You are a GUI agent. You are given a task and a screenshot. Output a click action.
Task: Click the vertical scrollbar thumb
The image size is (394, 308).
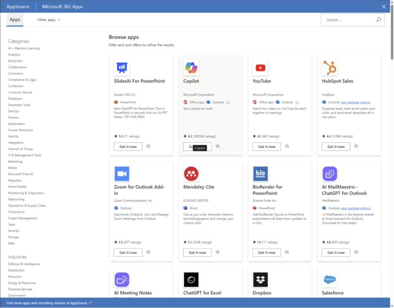pyautogui.click(x=392, y=32)
